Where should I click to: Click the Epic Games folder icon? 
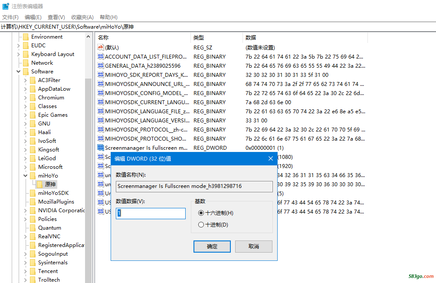pos(33,115)
